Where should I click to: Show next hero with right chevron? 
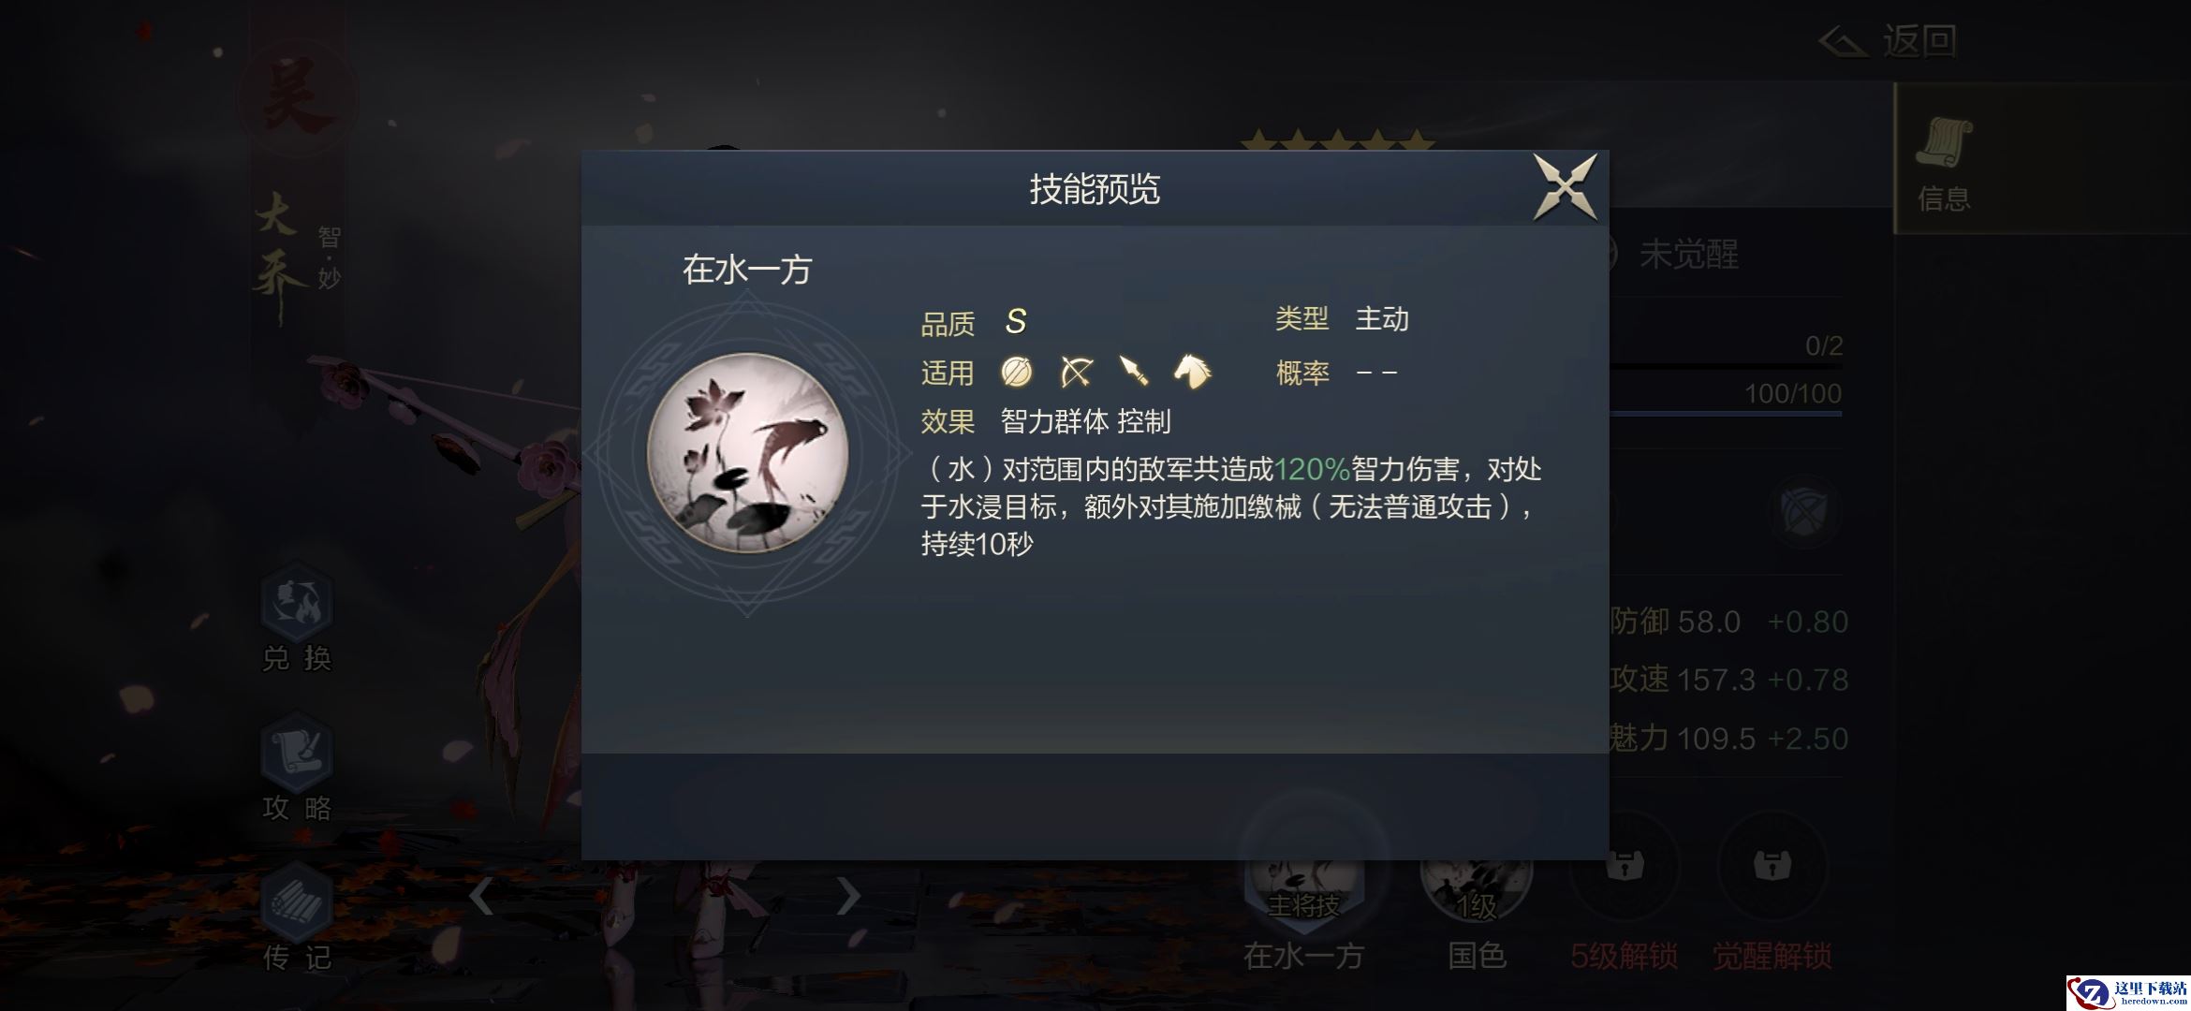click(848, 896)
